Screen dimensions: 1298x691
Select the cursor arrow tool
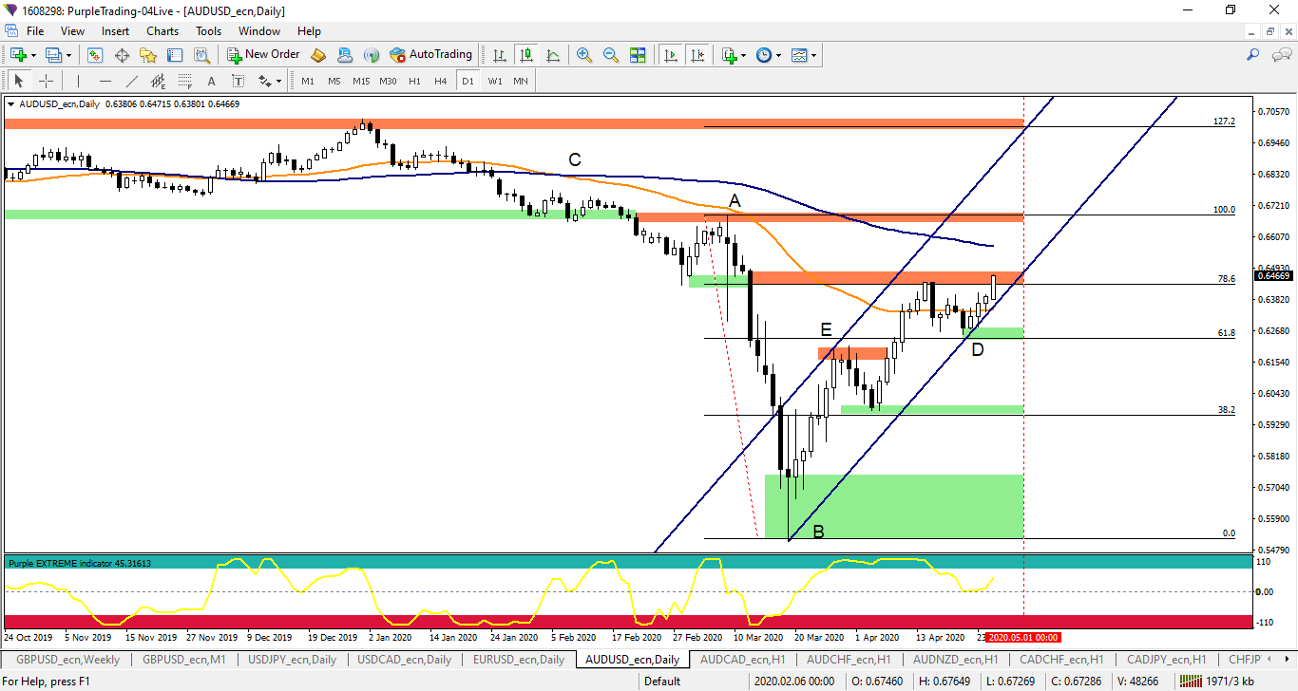(x=18, y=81)
